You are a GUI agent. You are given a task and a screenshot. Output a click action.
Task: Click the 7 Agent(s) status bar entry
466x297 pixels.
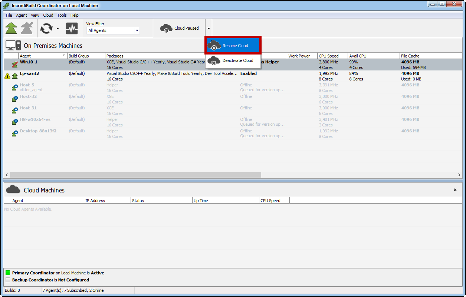(73, 290)
